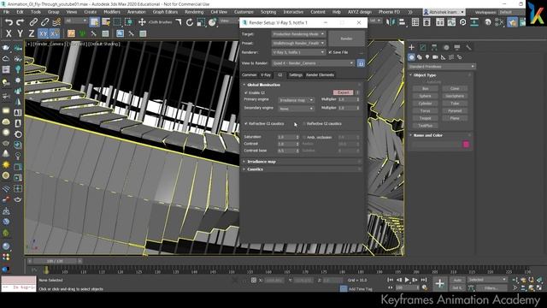The image size is (547, 308).
Task: Switch to the Modify command panel
Action: (423, 47)
